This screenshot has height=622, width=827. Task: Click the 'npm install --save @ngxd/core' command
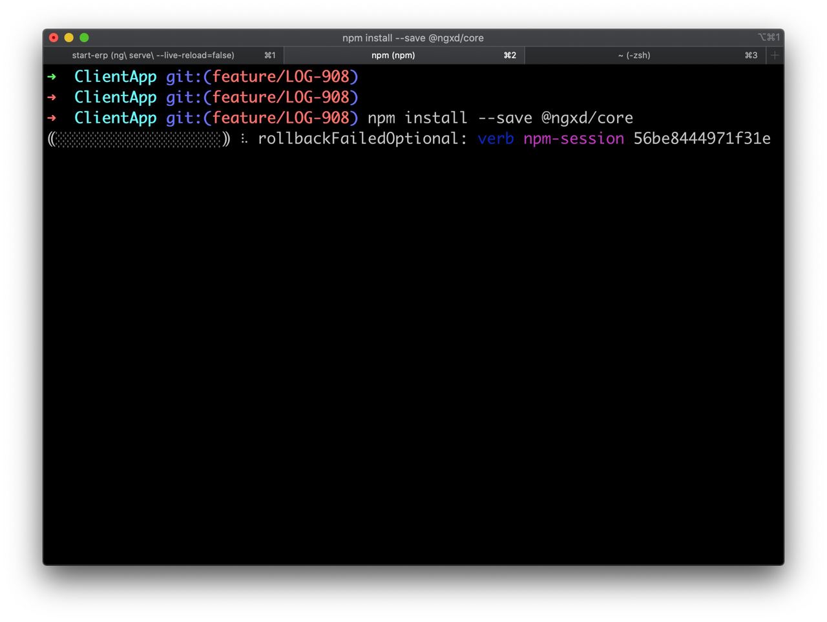500,118
